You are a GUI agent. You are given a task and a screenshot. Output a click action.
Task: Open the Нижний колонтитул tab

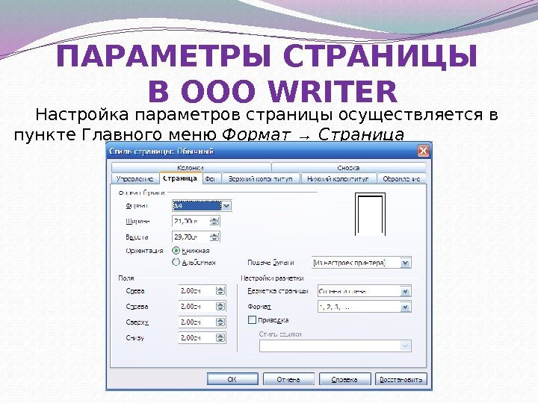338,179
